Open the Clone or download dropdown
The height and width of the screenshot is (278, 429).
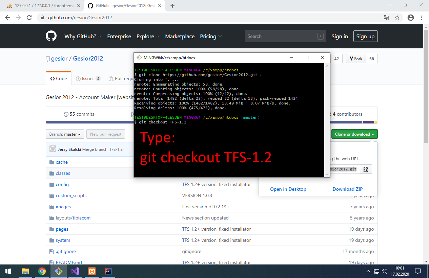pos(354,134)
